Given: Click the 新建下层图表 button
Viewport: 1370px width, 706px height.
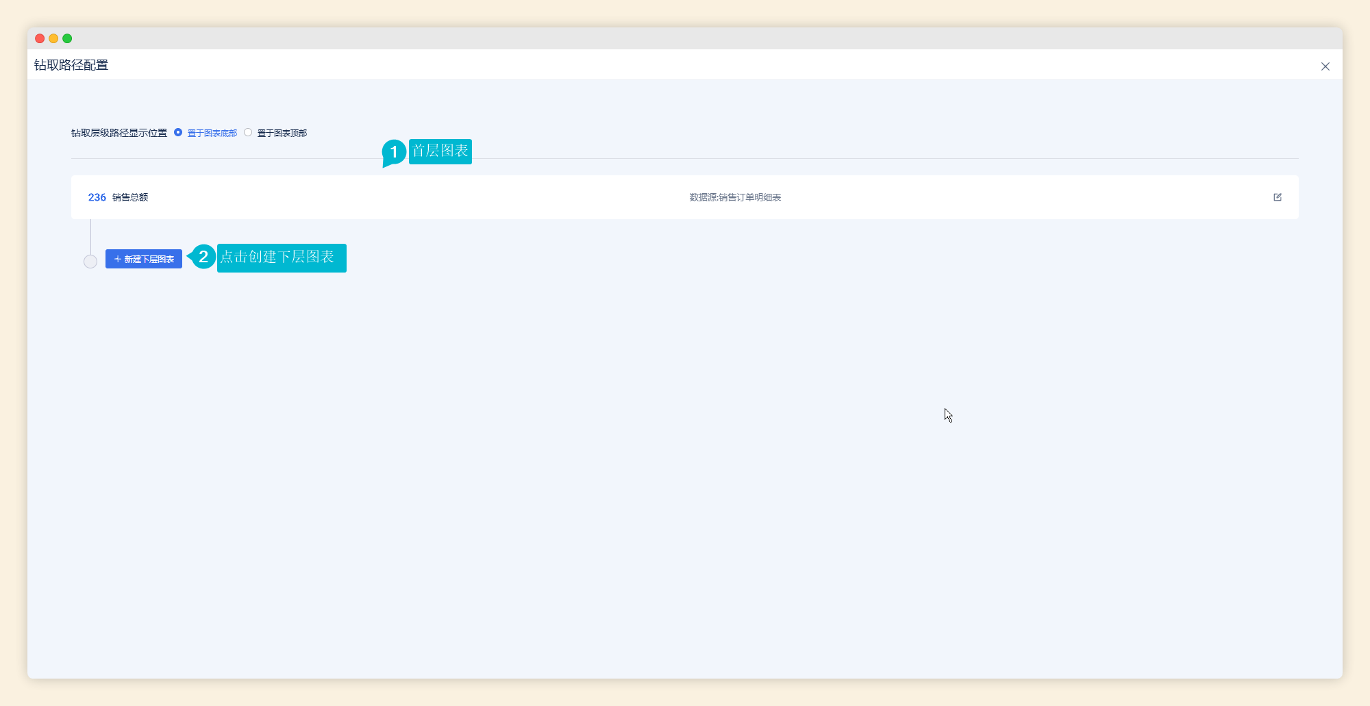Looking at the screenshot, I should [144, 259].
